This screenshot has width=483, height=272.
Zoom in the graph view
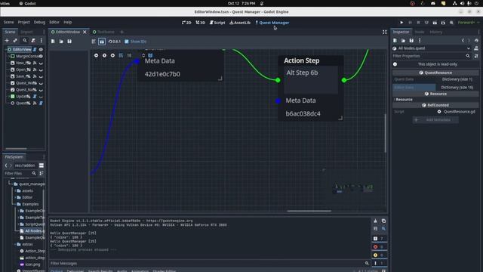tap(112, 55)
